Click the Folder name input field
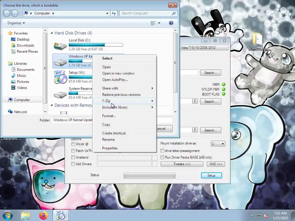The image size is (295, 221). pyautogui.click(x=112, y=120)
